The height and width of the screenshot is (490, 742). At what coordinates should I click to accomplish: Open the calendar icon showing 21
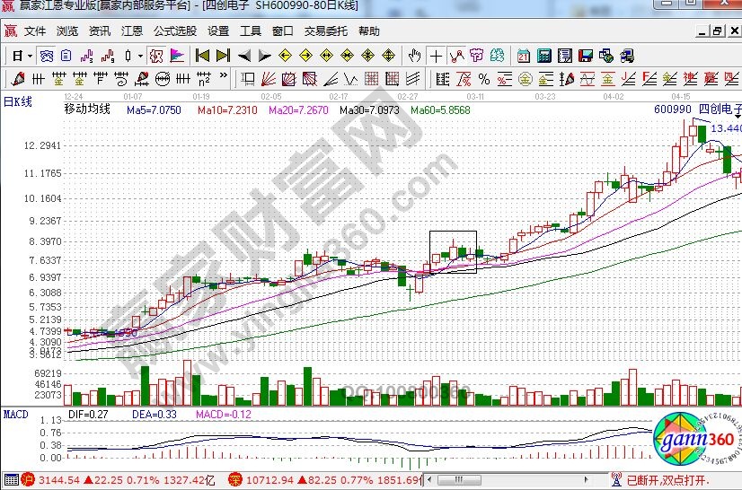pyautogui.click(x=522, y=56)
